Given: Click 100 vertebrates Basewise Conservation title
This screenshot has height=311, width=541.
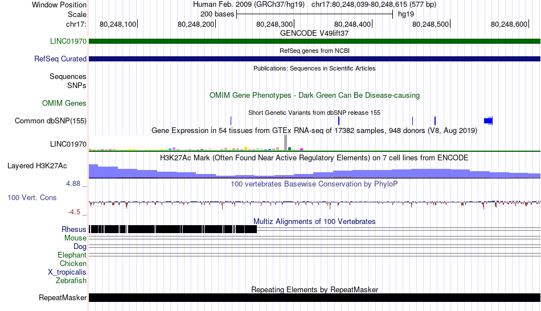Looking at the screenshot, I should tap(314, 184).
